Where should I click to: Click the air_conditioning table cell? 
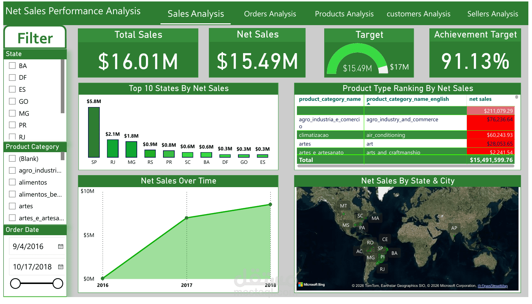pos(415,135)
